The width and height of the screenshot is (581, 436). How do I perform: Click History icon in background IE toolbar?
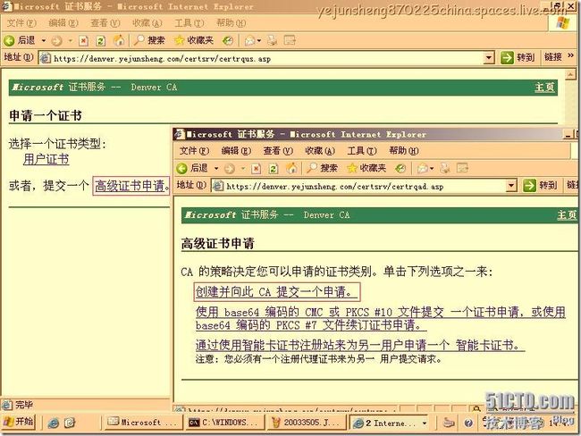[x=228, y=40]
